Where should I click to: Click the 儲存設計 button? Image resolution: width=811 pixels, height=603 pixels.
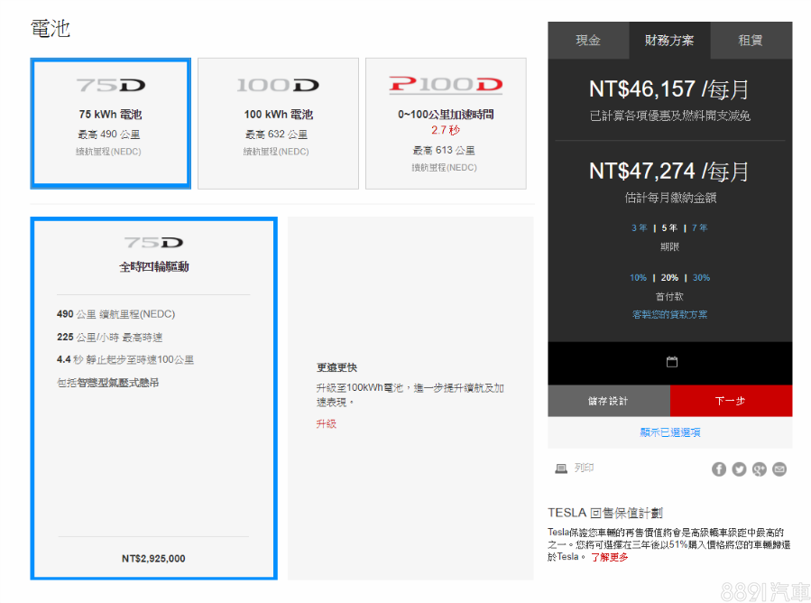pos(609,401)
